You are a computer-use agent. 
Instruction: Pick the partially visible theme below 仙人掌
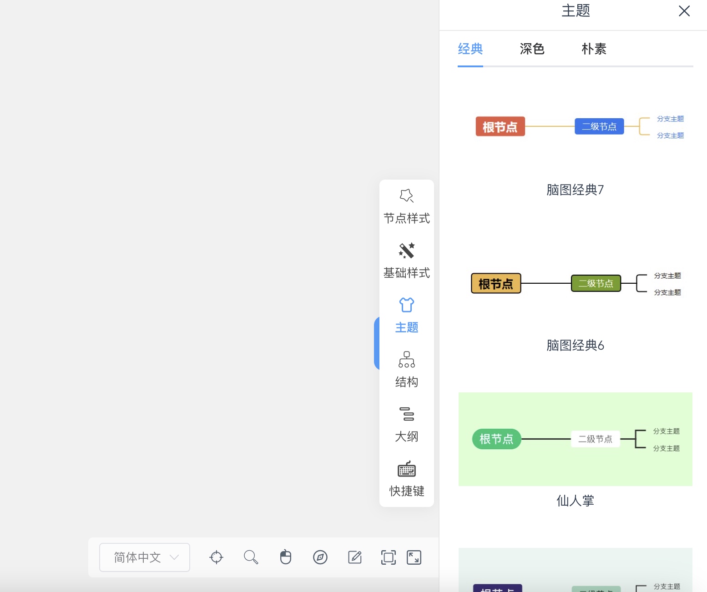(x=576, y=570)
